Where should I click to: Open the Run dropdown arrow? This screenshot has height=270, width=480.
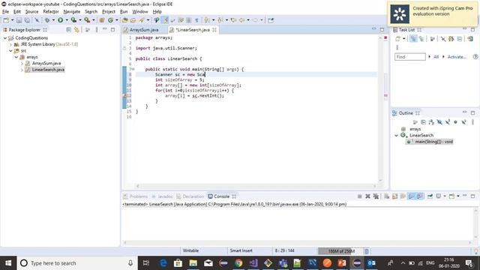pos(67,20)
